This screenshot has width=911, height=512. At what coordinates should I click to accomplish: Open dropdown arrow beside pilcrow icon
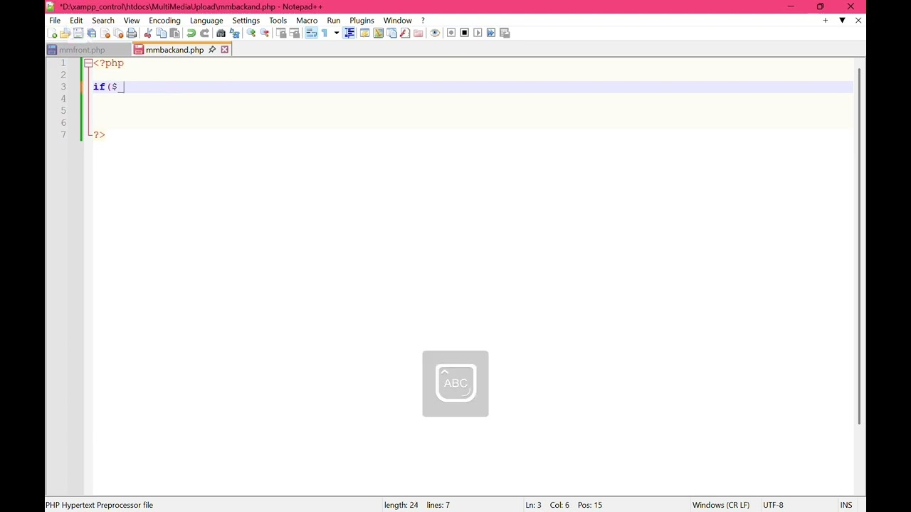coord(337,33)
